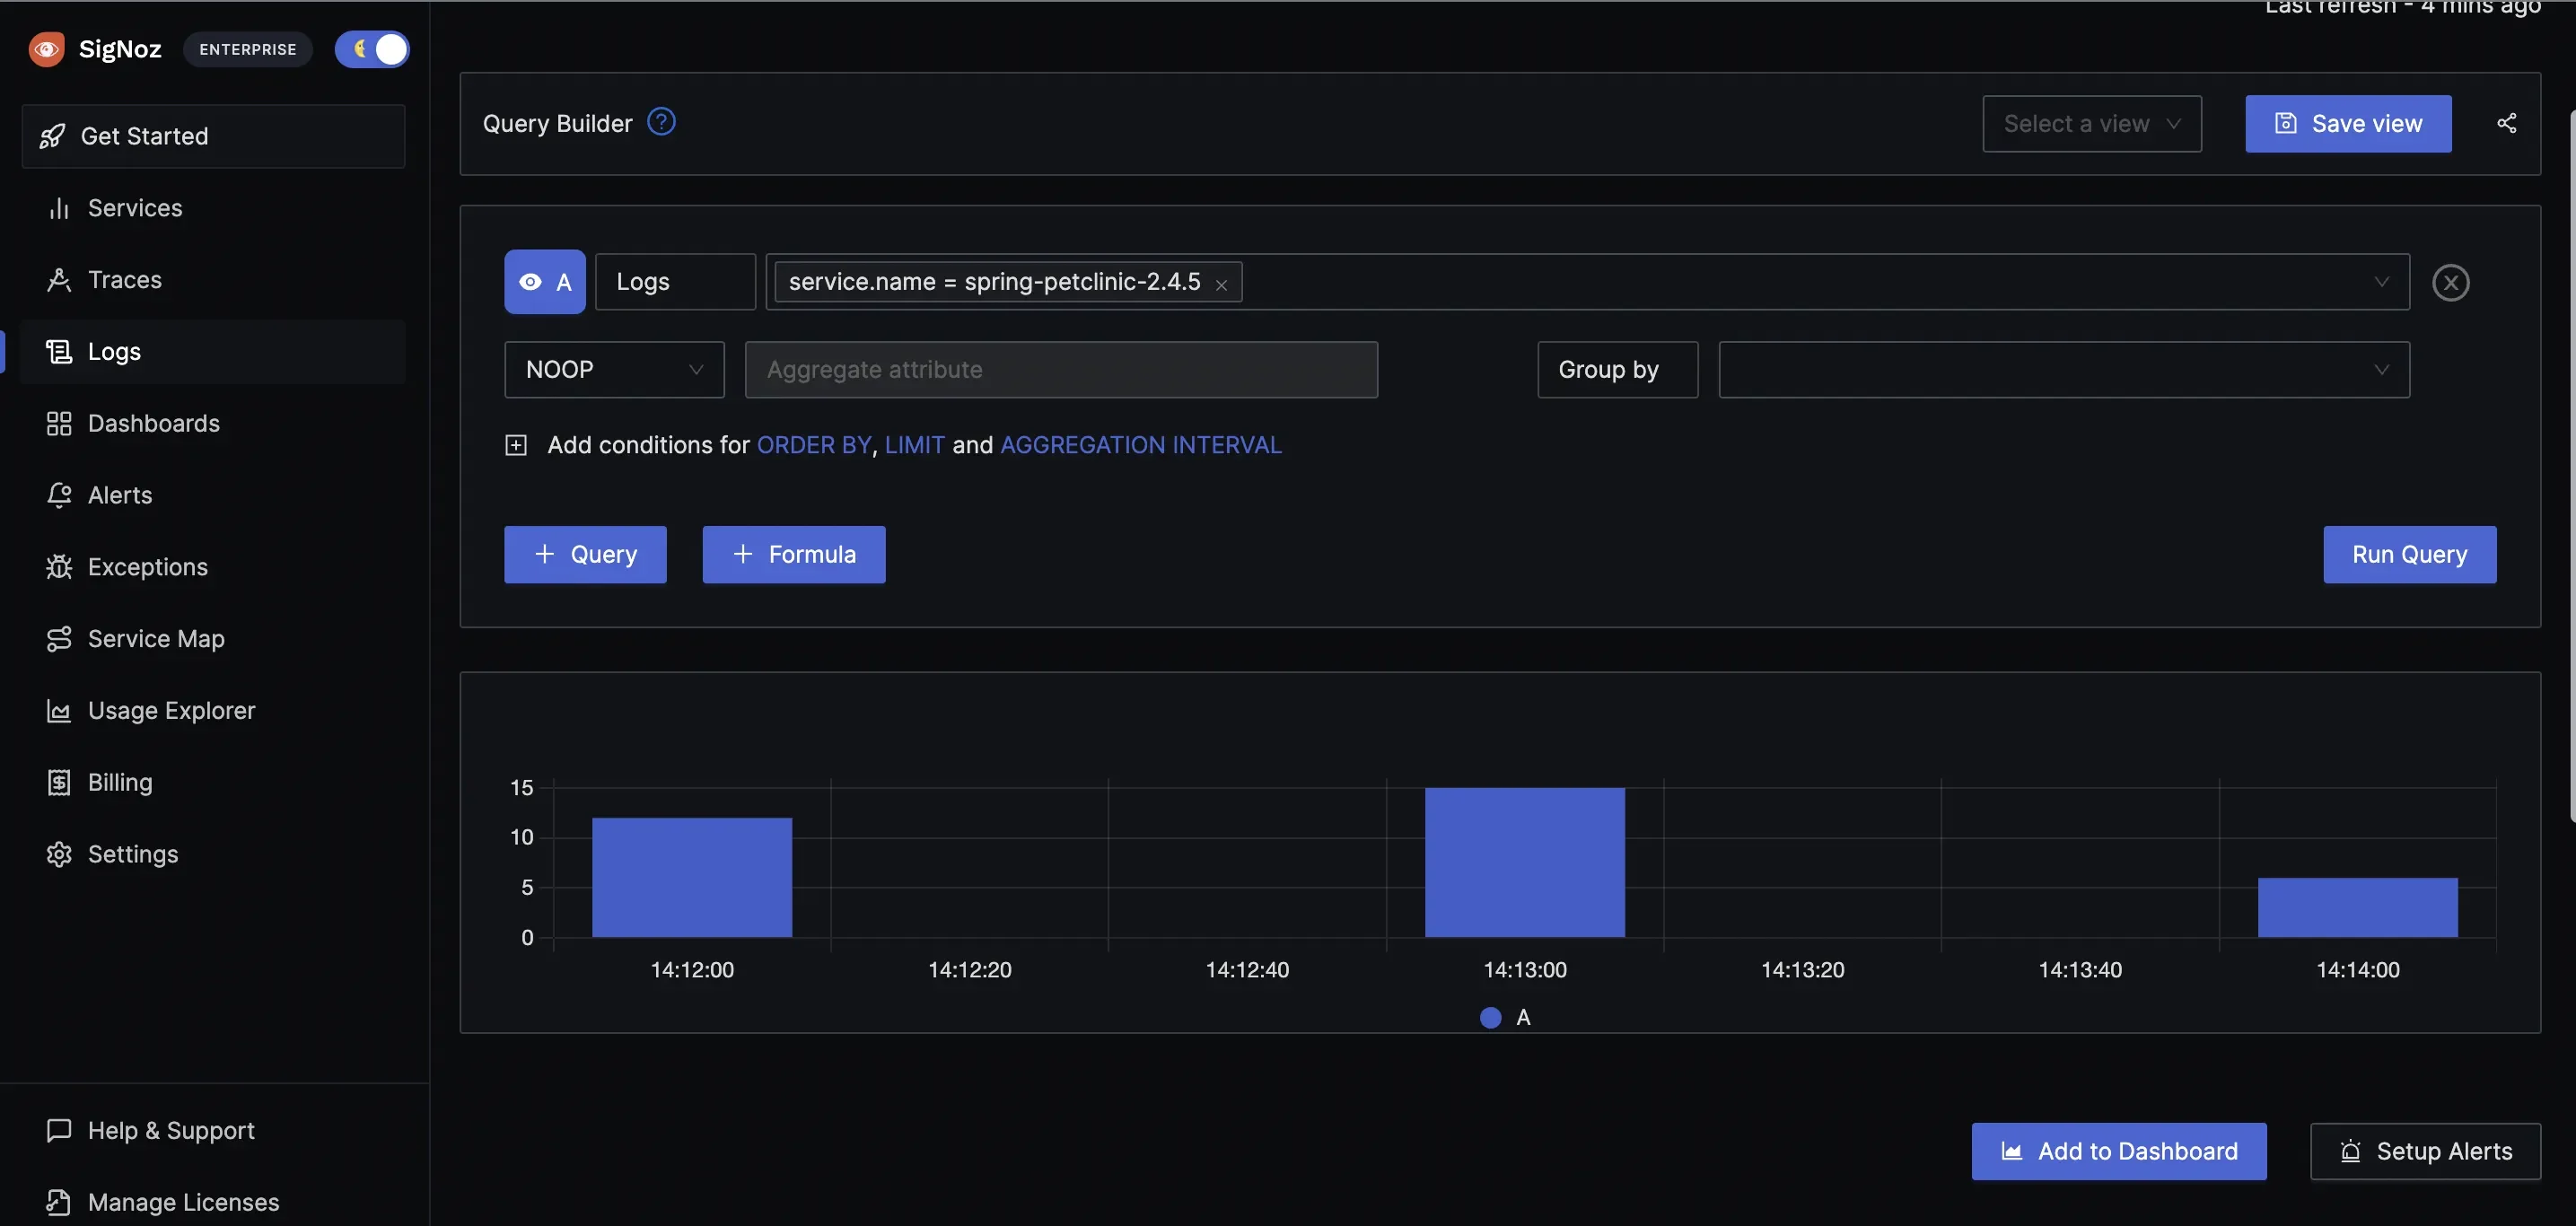Toggle series A legend dot

coord(1490,1017)
